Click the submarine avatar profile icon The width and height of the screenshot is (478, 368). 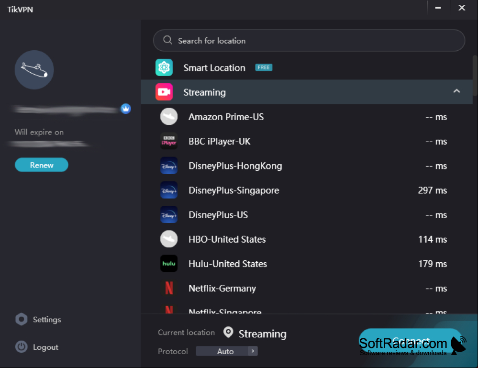(x=34, y=70)
